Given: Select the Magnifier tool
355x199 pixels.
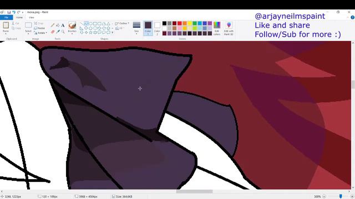Looking at the screenshot, I should tap(63, 32).
